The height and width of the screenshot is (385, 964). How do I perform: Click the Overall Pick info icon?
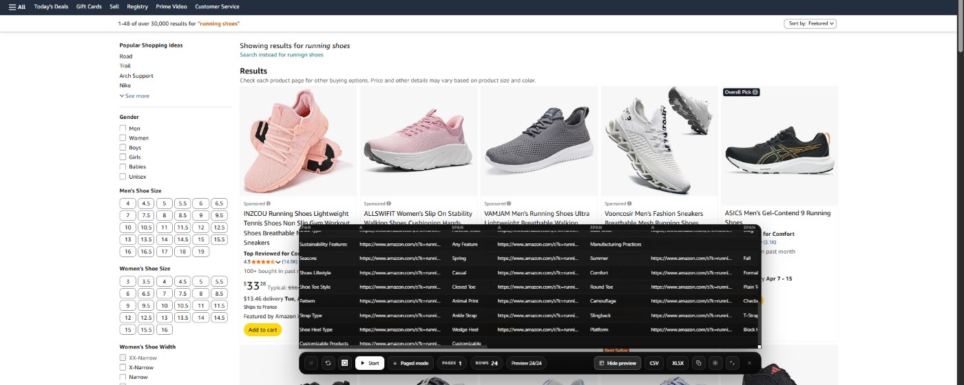[x=755, y=92]
